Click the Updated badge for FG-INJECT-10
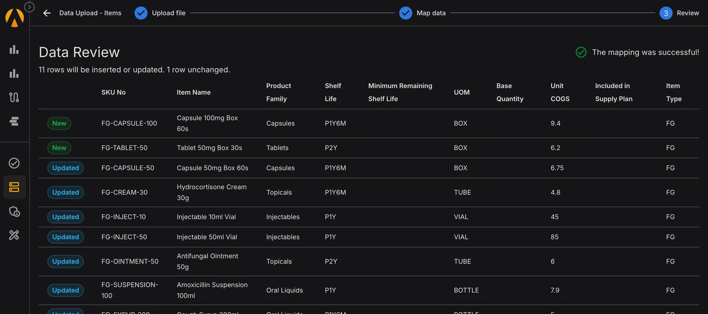This screenshot has width=708, height=314. (x=66, y=217)
